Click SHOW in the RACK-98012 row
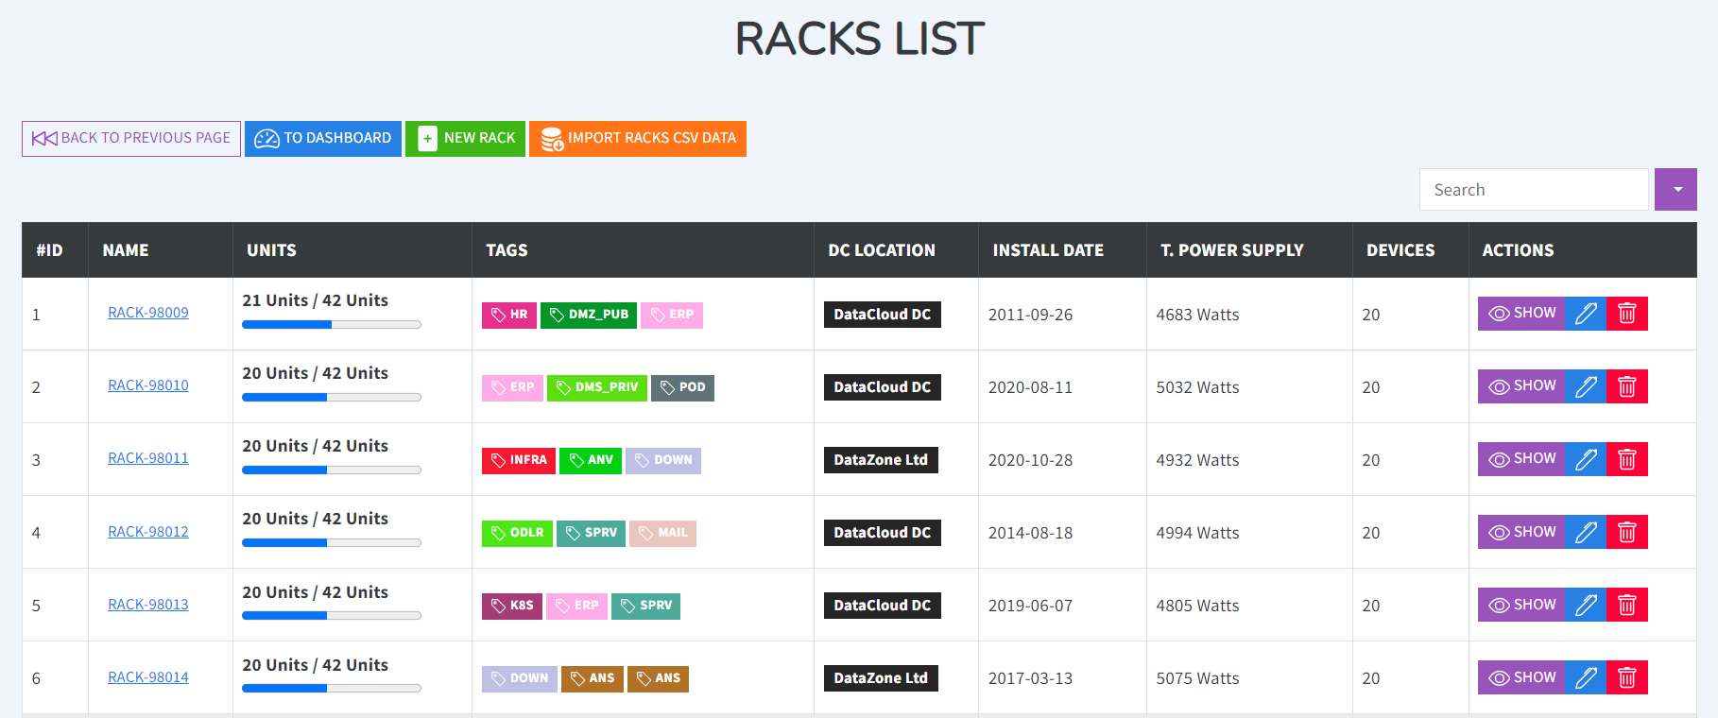Image resolution: width=1718 pixels, height=718 pixels. coord(1521,532)
